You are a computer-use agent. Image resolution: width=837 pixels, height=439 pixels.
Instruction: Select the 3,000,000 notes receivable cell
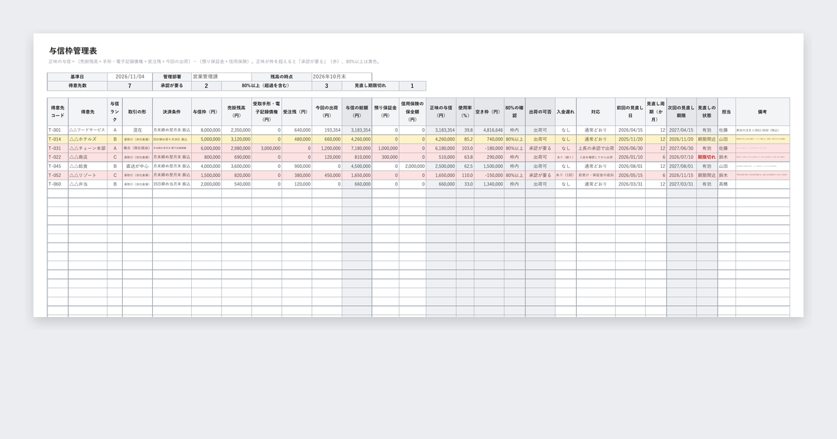point(267,148)
